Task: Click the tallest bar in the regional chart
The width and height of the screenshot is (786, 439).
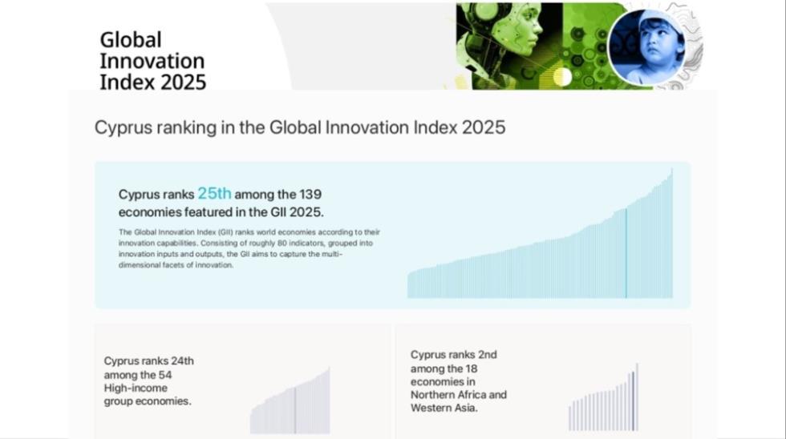Action: coord(637,397)
